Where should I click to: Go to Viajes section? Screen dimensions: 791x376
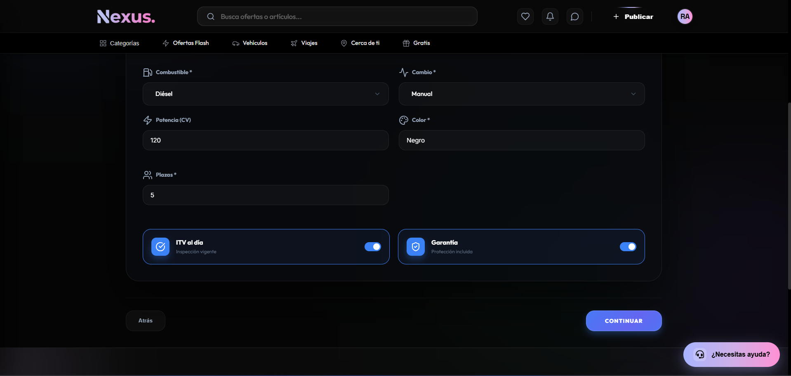304,43
